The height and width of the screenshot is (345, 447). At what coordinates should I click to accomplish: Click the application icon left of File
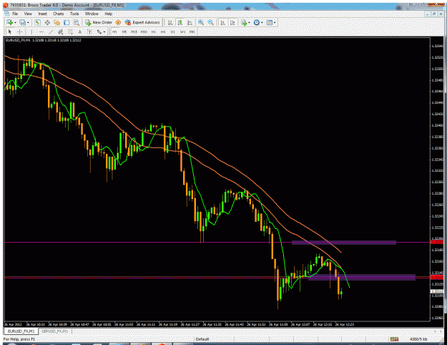(7, 14)
